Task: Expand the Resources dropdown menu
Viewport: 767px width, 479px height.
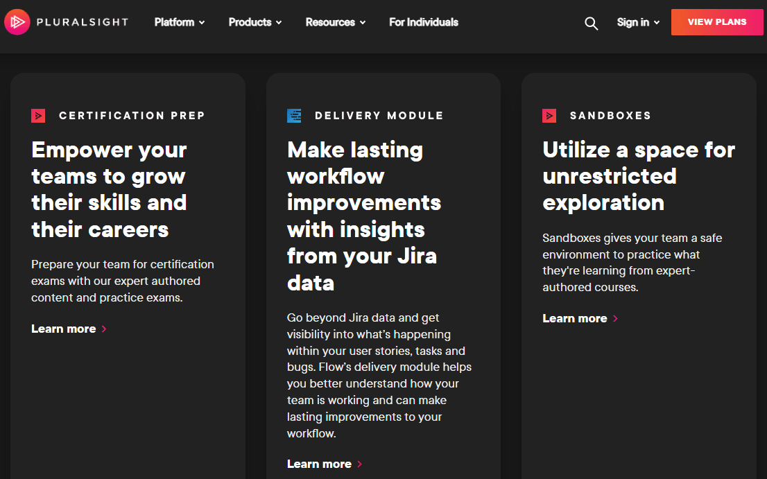Action: click(x=335, y=22)
